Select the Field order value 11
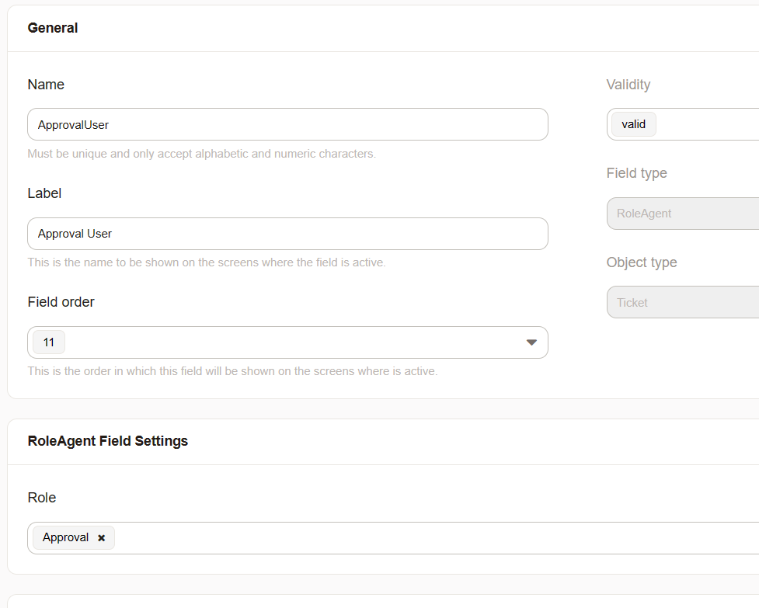 (48, 342)
